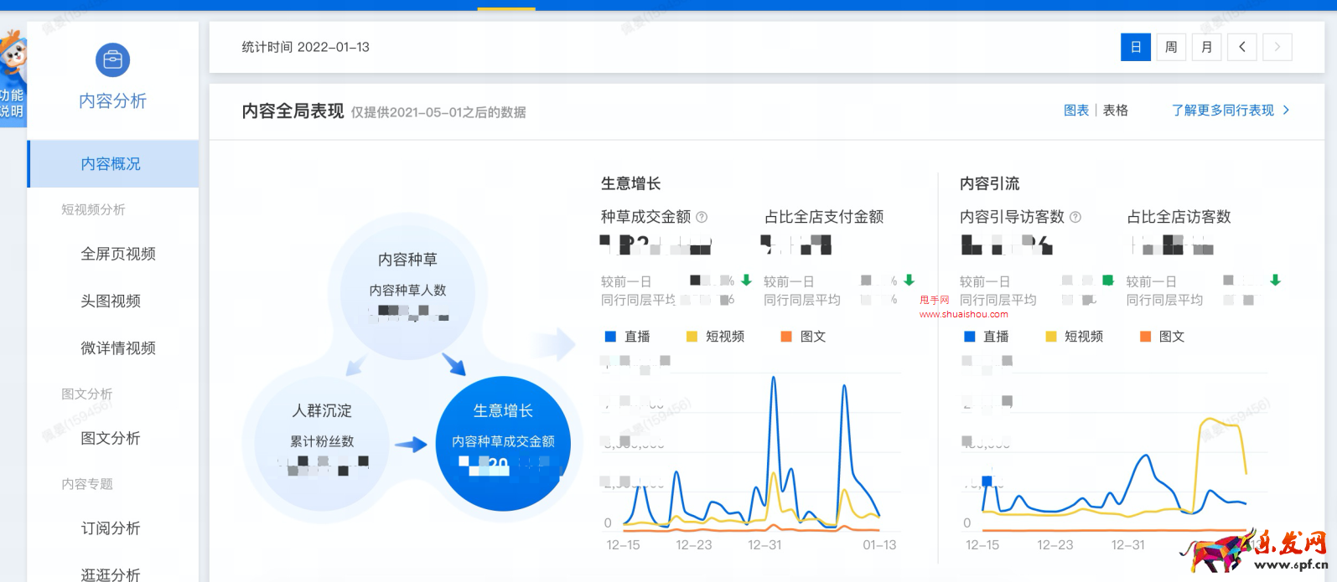Click help icon next to 内容引导访客数
The height and width of the screenshot is (582, 1337).
[x=1075, y=217]
